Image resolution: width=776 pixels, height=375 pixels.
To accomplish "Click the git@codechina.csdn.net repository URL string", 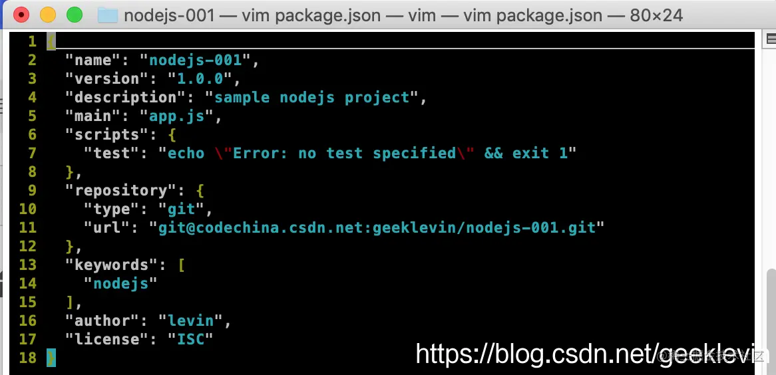I will click(377, 227).
